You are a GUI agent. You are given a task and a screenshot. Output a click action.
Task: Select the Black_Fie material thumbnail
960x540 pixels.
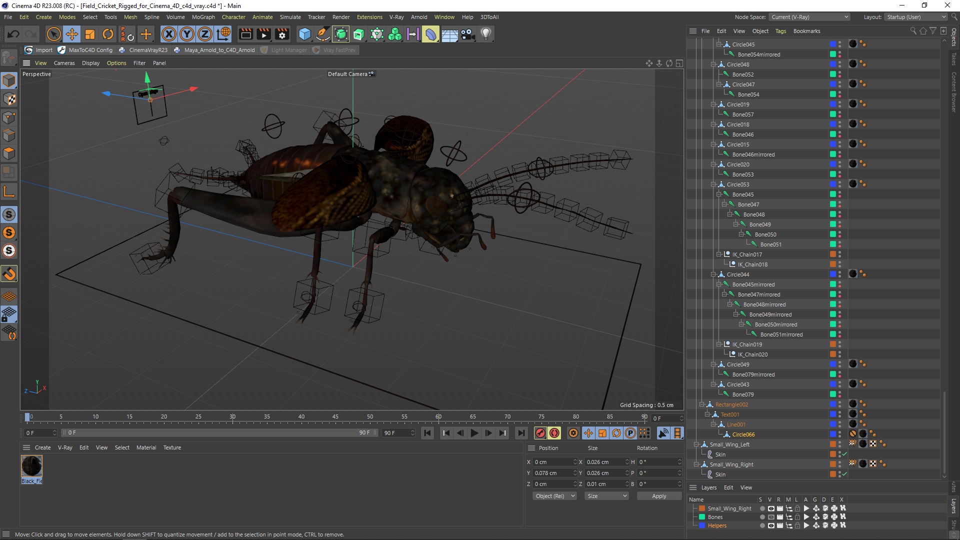[31, 466]
